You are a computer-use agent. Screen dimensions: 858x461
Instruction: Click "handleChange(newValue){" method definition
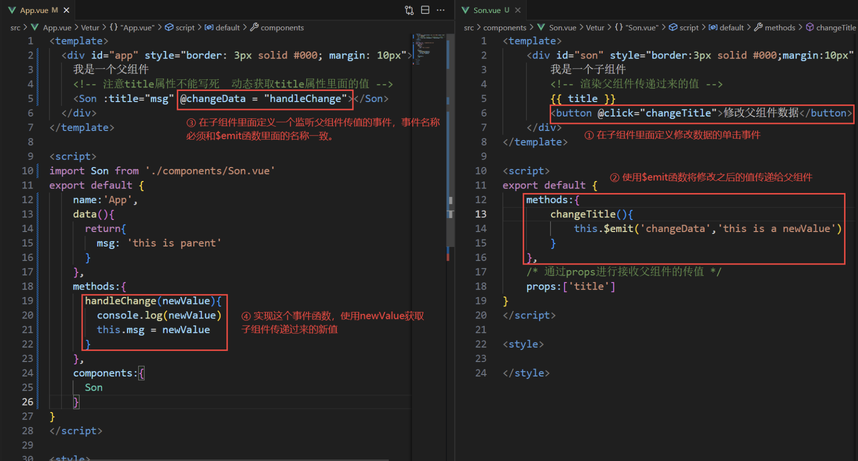click(153, 301)
